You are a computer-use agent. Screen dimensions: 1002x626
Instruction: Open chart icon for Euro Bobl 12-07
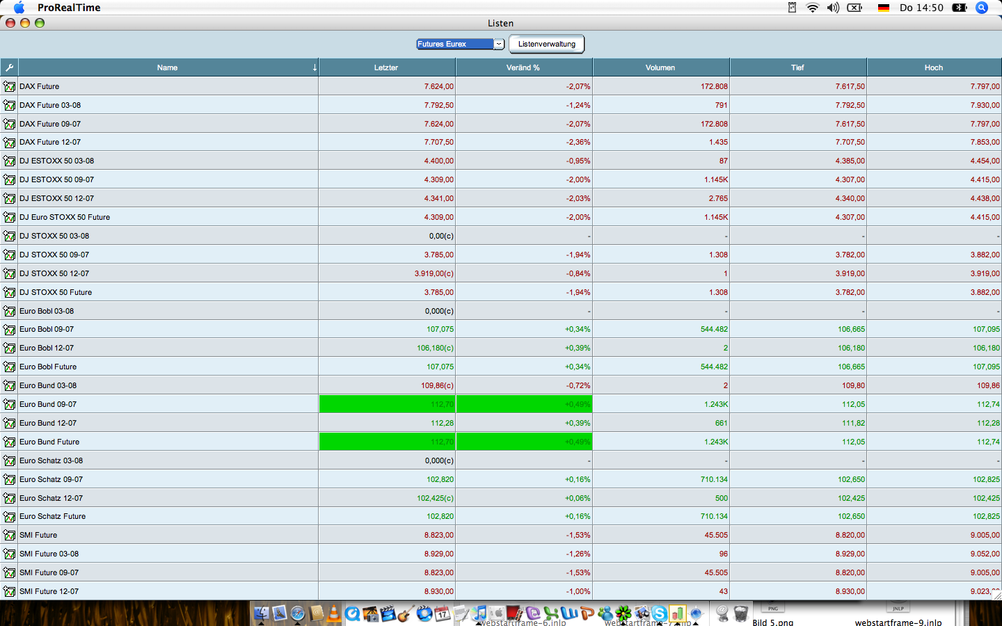[x=9, y=348]
